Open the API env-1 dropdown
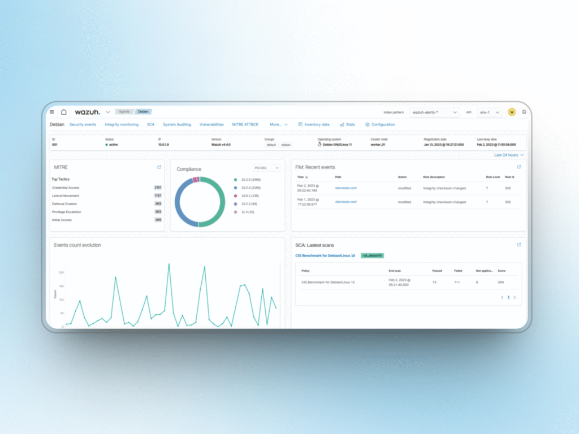This screenshot has width=579, height=434. [x=490, y=112]
